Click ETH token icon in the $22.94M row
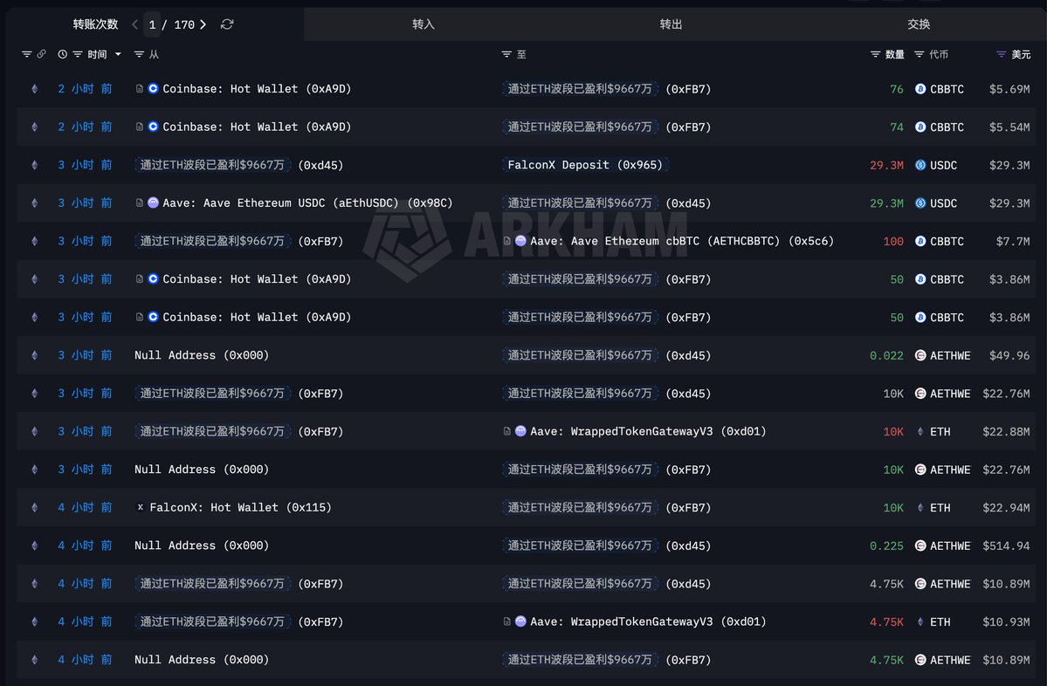The height and width of the screenshot is (686, 1047). (920, 508)
